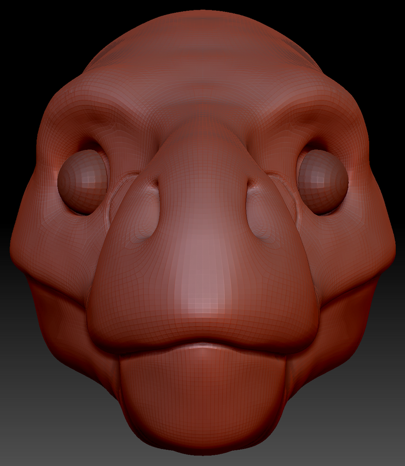
Task: Select the right eyeball sphere on model
Action: coord(323,182)
